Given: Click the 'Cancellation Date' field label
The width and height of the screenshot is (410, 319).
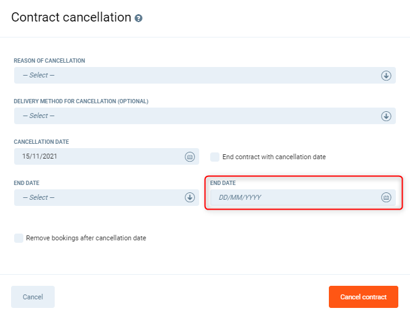Looking at the screenshot, I should (x=42, y=142).
